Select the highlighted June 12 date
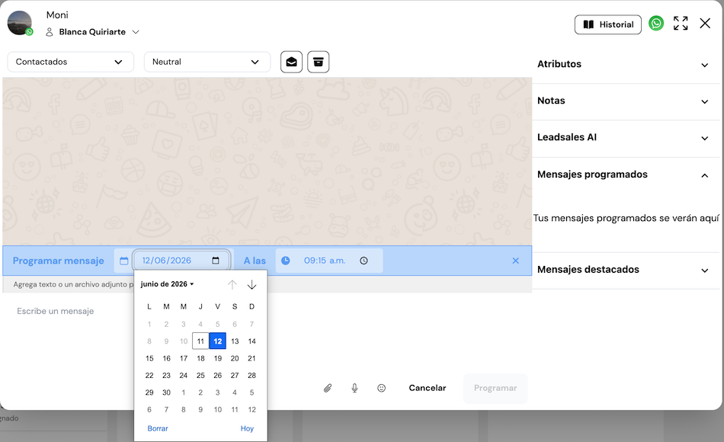This screenshot has width=724, height=442. 217,341
